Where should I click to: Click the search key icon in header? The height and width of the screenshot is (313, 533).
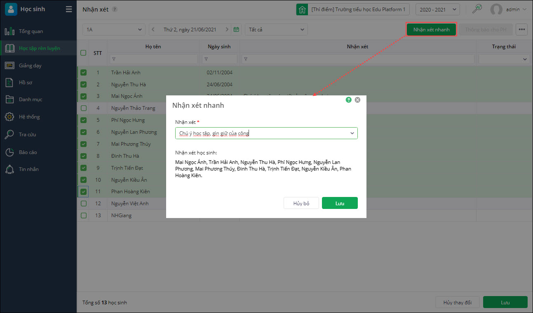click(477, 9)
